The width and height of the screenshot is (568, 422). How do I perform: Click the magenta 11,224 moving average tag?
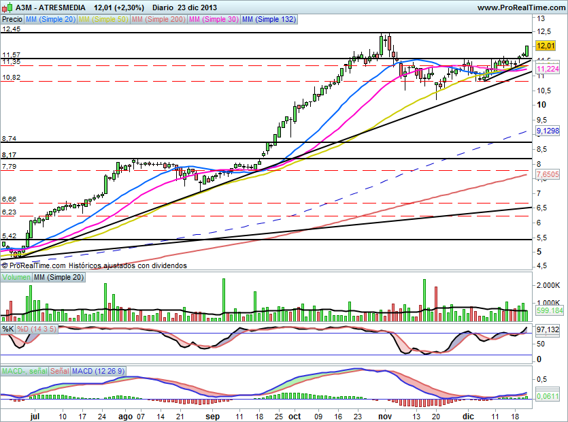click(x=548, y=69)
